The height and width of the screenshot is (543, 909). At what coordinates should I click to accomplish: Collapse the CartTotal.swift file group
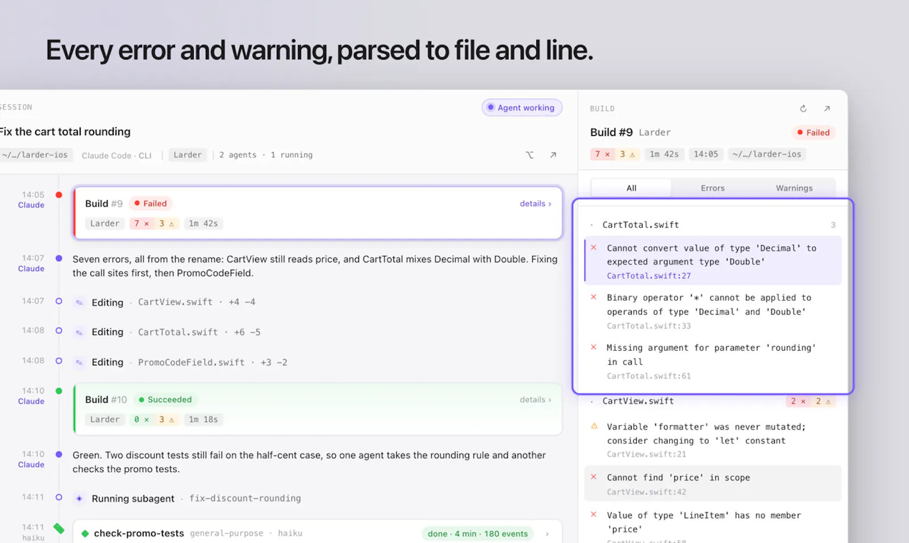point(591,225)
